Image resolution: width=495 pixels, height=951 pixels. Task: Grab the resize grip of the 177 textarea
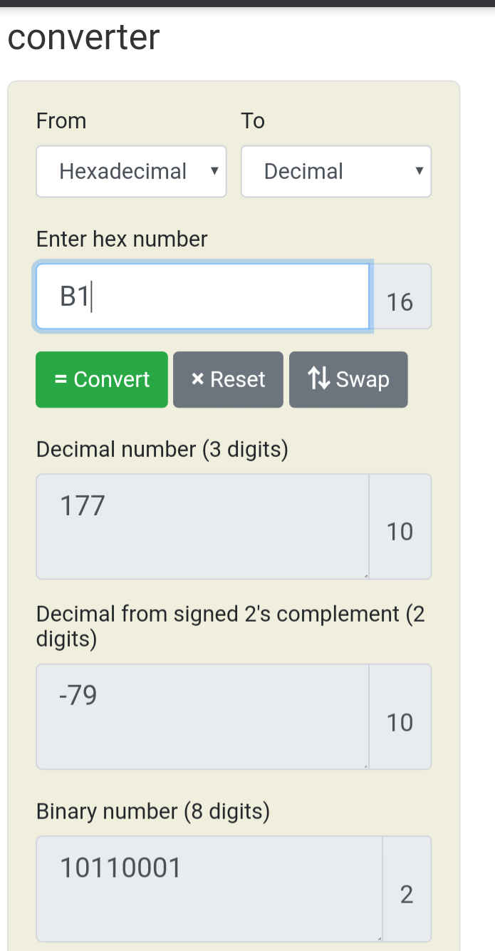[x=366, y=576]
